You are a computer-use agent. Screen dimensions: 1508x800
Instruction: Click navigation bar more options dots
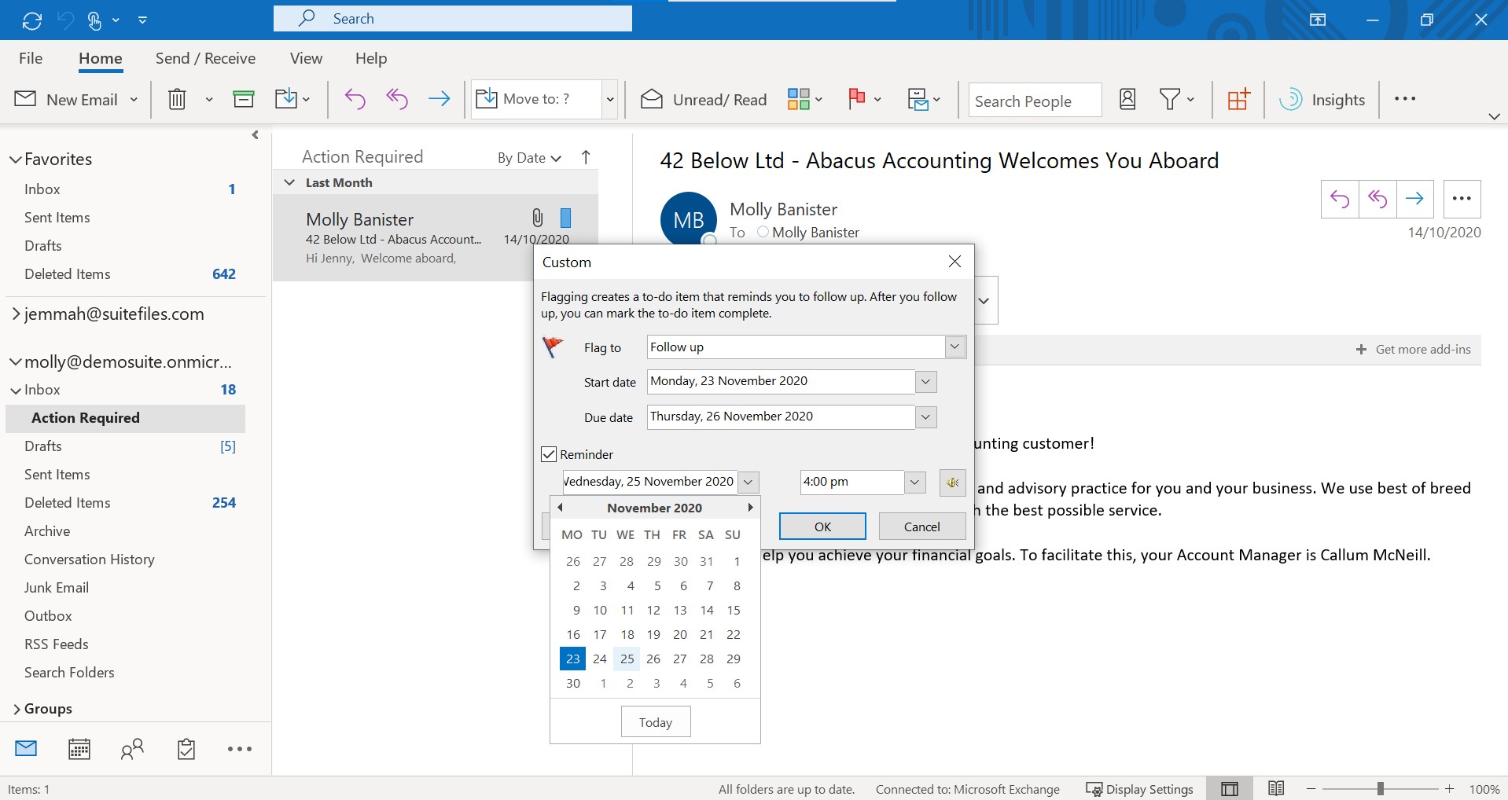click(x=239, y=749)
